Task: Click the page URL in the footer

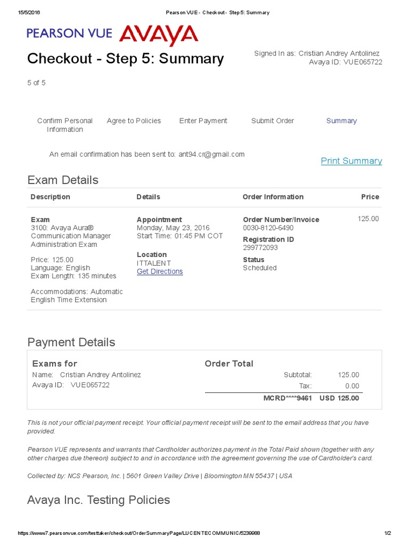Action: [139, 533]
